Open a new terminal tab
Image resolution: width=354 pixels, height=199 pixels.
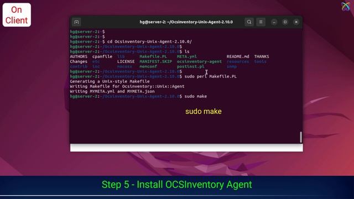click(76, 22)
